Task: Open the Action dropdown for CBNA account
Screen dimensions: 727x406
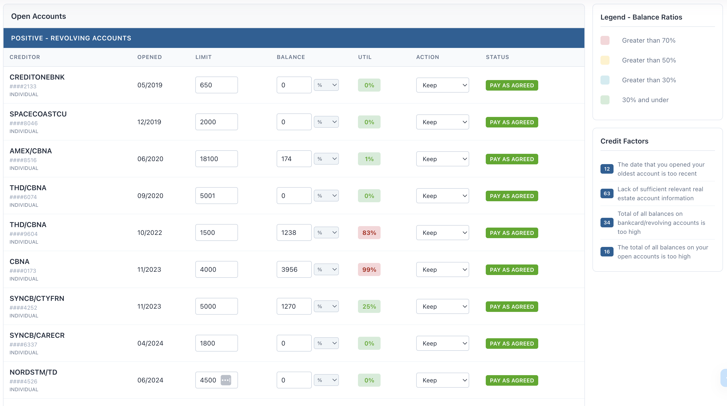Action: tap(442, 269)
